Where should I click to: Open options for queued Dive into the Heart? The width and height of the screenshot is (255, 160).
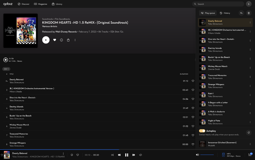pyautogui.click(x=250, y=41)
